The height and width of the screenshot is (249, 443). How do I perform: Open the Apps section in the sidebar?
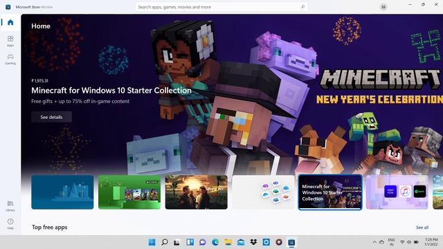pos(10,41)
